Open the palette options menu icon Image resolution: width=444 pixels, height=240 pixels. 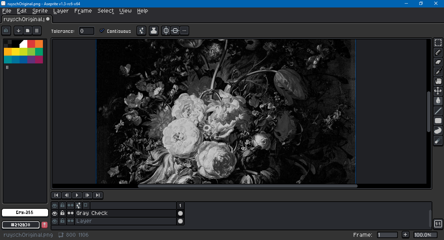[37, 31]
